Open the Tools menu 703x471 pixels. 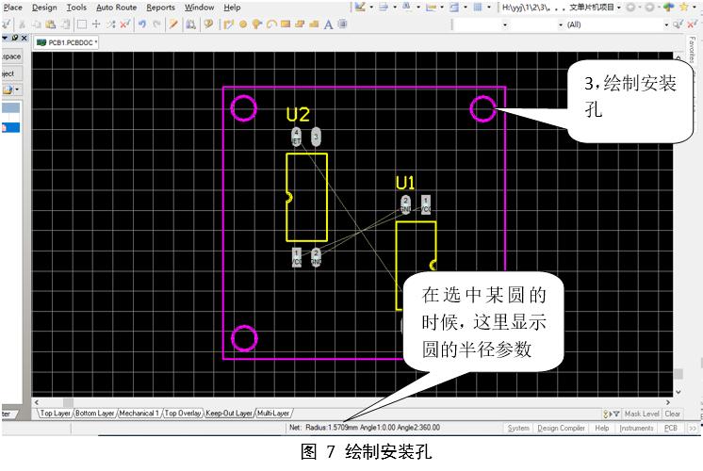point(76,8)
